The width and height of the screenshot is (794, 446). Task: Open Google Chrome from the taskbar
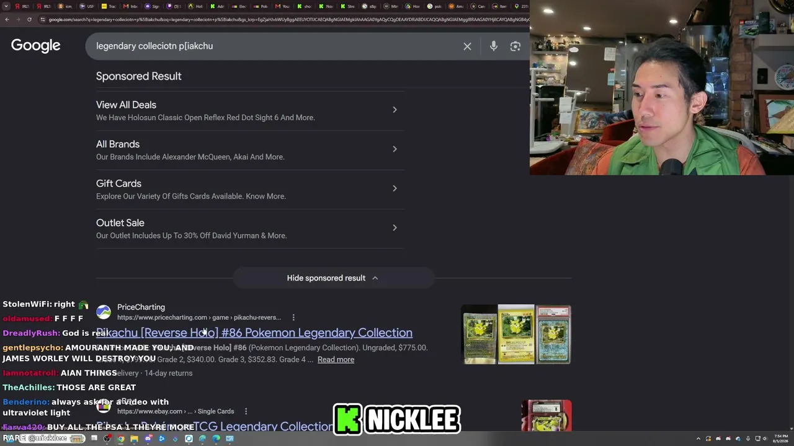[120, 439]
